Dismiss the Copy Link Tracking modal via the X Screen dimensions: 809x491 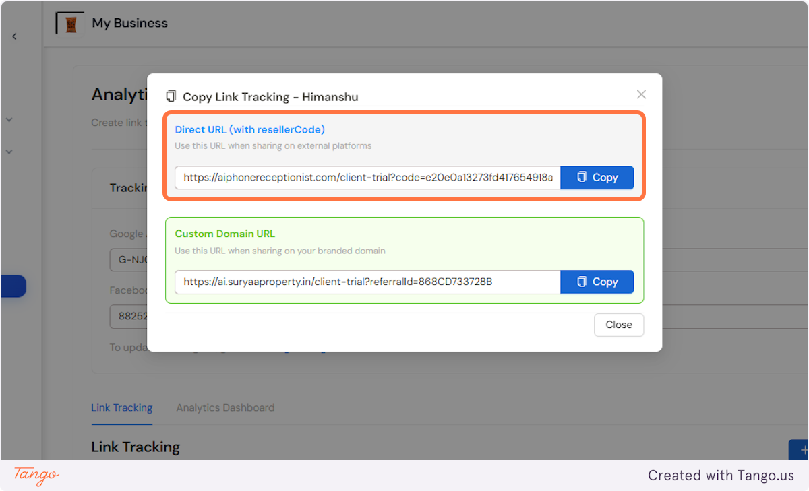coord(640,94)
